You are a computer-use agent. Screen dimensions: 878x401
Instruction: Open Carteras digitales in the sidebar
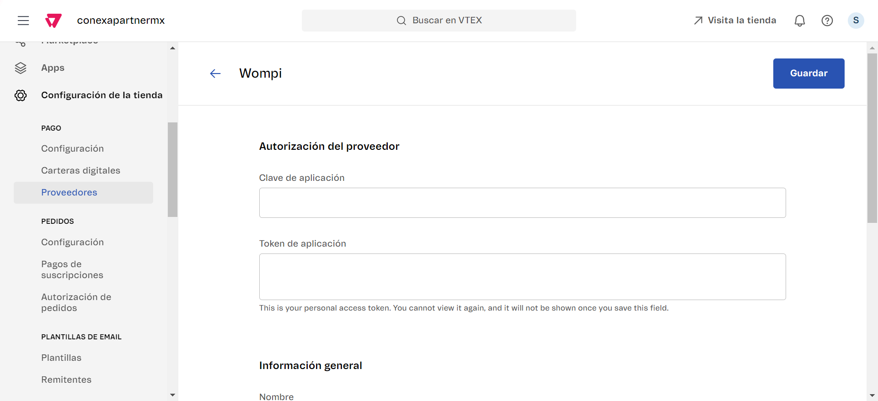pos(81,170)
